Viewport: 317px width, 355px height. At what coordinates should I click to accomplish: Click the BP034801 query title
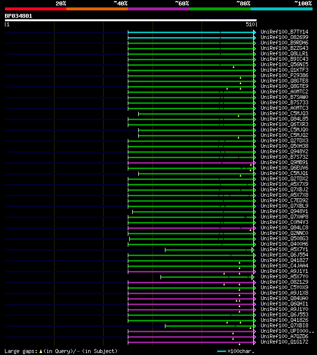click(19, 16)
